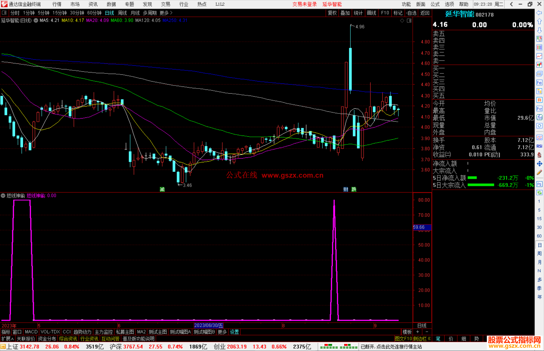
Task: Switch to the 周线 period tab
Action: (x=122, y=13)
